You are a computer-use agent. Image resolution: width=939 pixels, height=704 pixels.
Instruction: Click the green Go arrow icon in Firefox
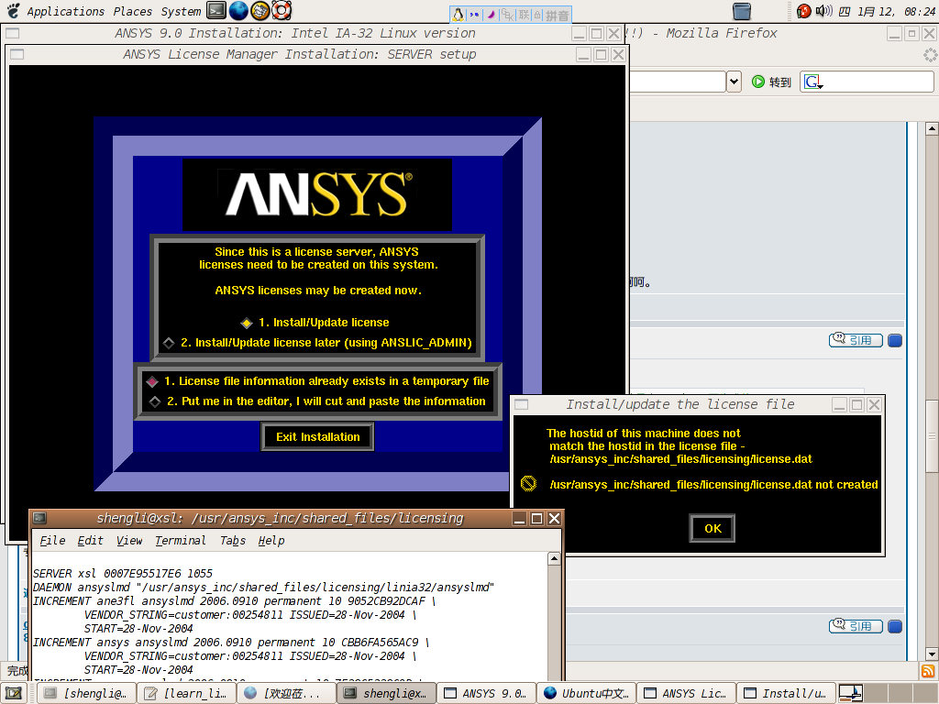tap(758, 82)
